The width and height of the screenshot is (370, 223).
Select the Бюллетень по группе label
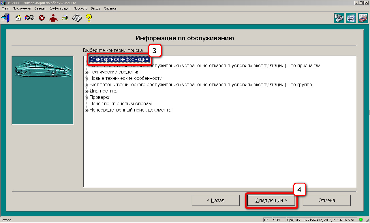(201, 85)
